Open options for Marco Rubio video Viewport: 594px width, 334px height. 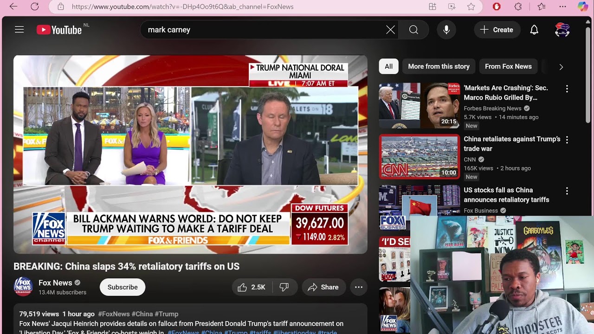click(x=567, y=89)
